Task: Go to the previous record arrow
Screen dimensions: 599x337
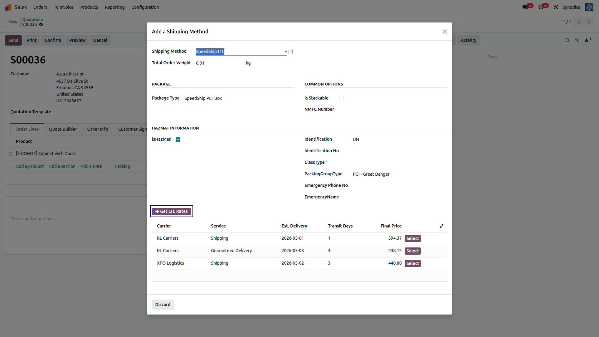Action: 579,22
